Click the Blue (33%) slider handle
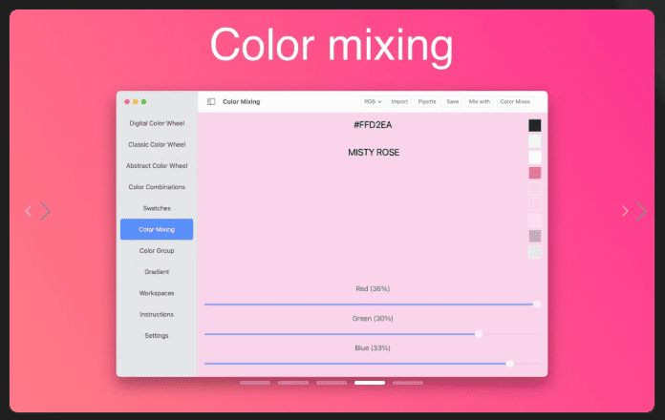 click(x=510, y=364)
